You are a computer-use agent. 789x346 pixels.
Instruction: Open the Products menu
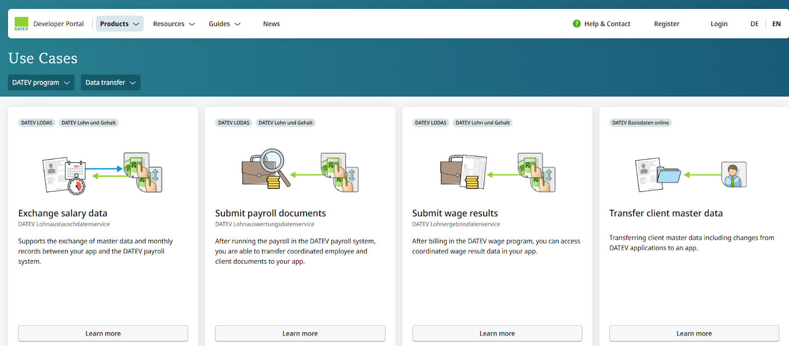[119, 24]
